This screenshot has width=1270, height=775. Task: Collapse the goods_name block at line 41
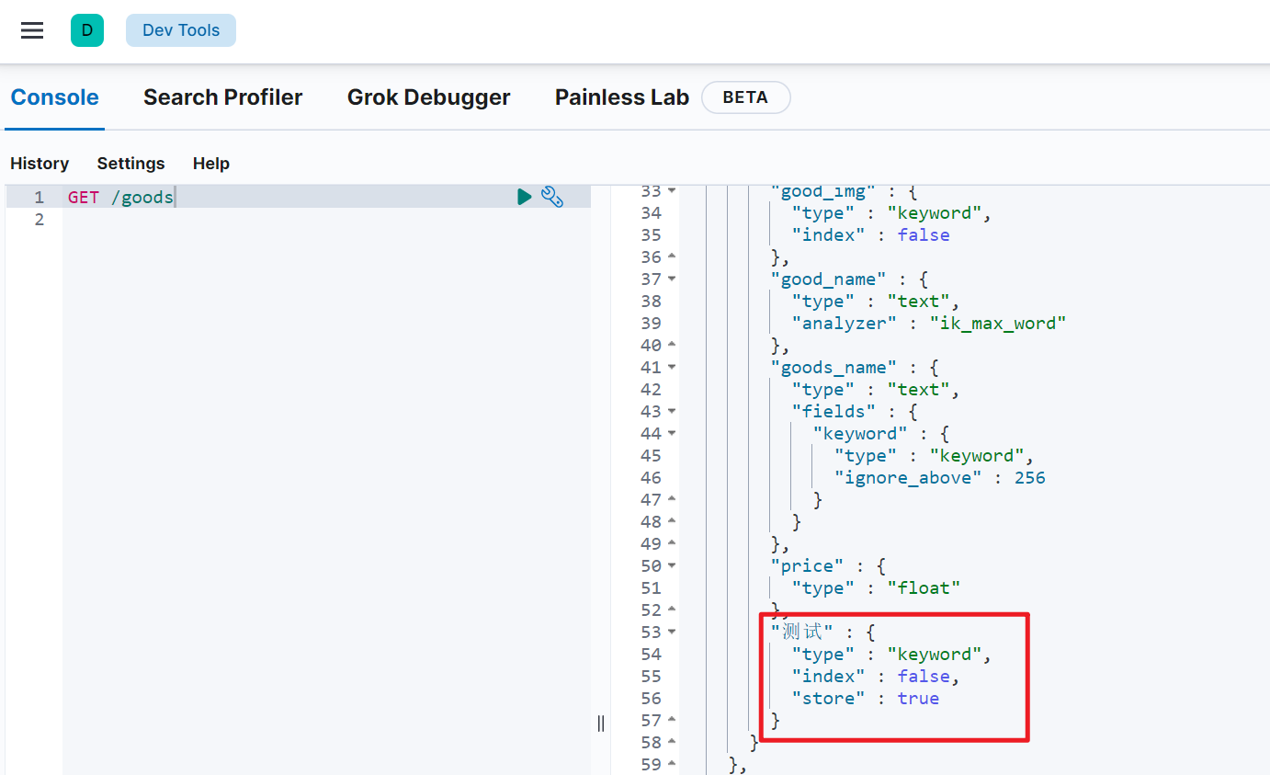(672, 367)
